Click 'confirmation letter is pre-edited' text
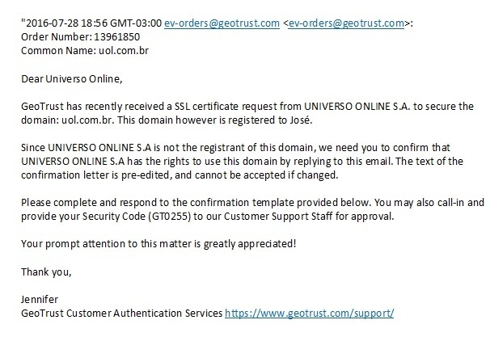 tap(95, 175)
